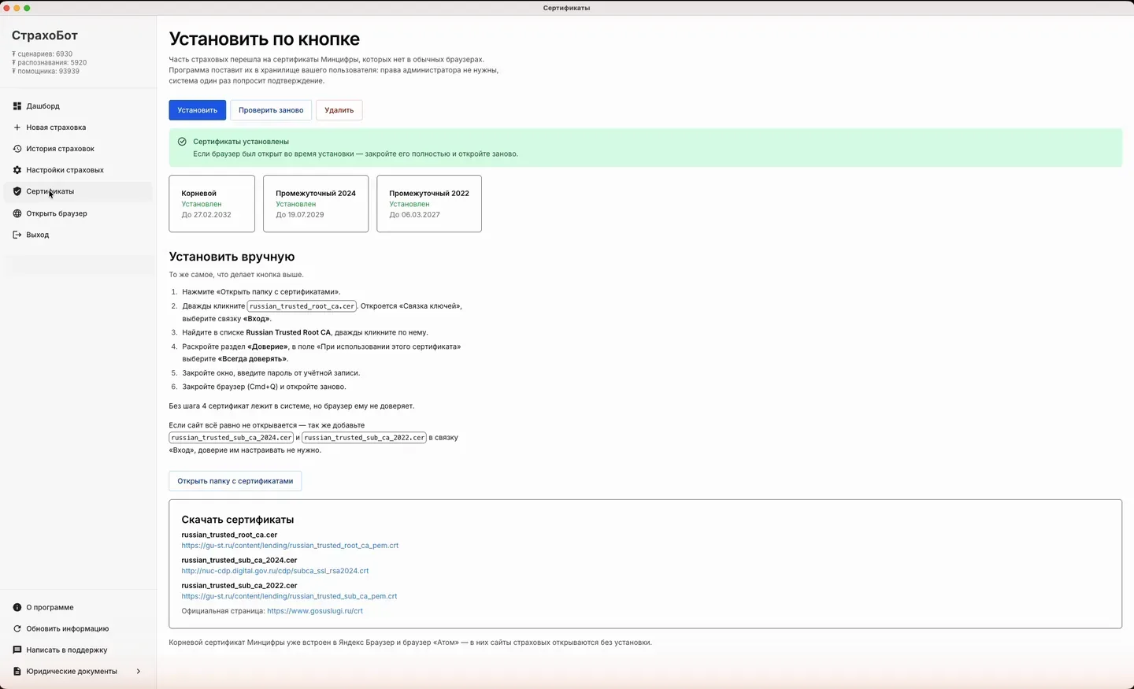Select the Промежуточный 2024 certificate card

[316, 204]
